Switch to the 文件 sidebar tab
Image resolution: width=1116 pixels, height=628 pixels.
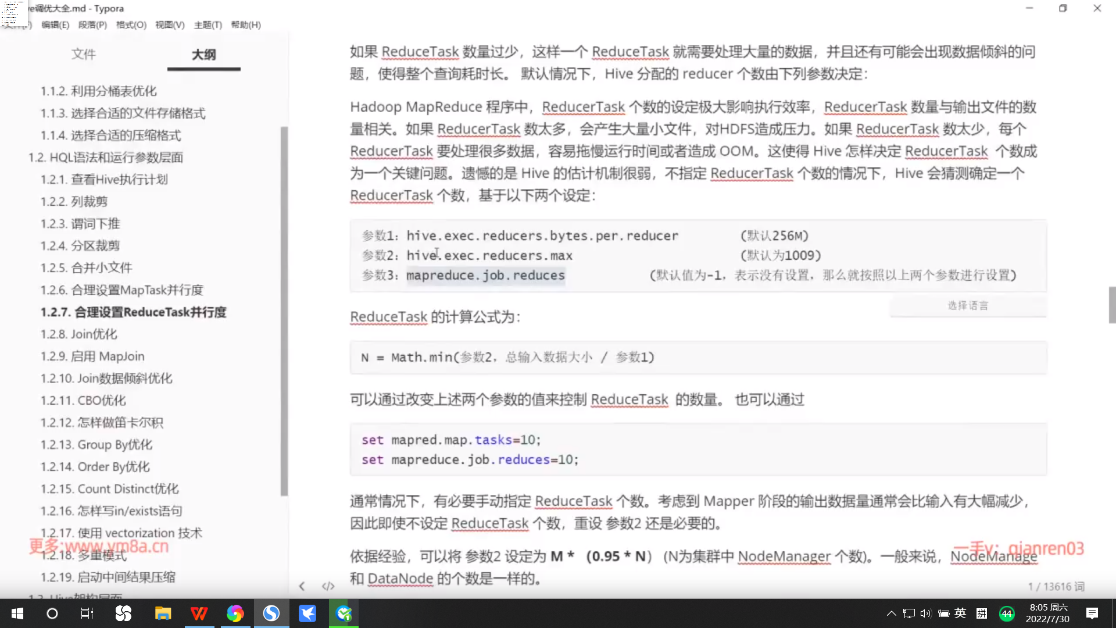(x=84, y=54)
